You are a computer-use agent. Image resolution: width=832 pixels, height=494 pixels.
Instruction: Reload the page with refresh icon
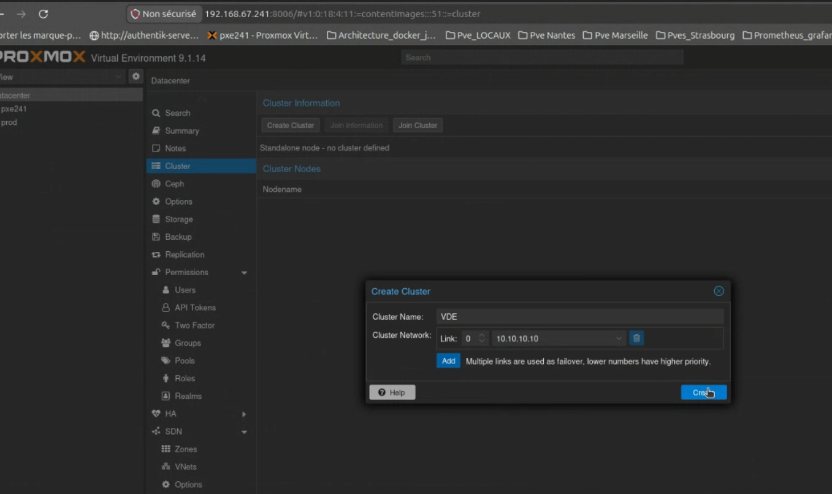(43, 13)
